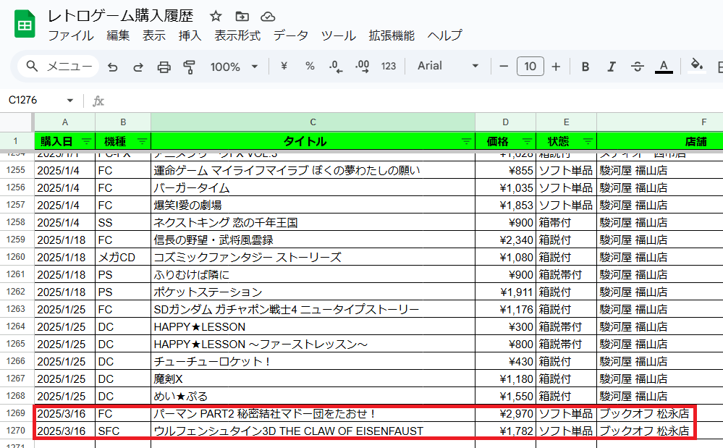The height and width of the screenshot is (448, 723).
Task: Select cell ふりむけば隣に
Action: point(313,275)
